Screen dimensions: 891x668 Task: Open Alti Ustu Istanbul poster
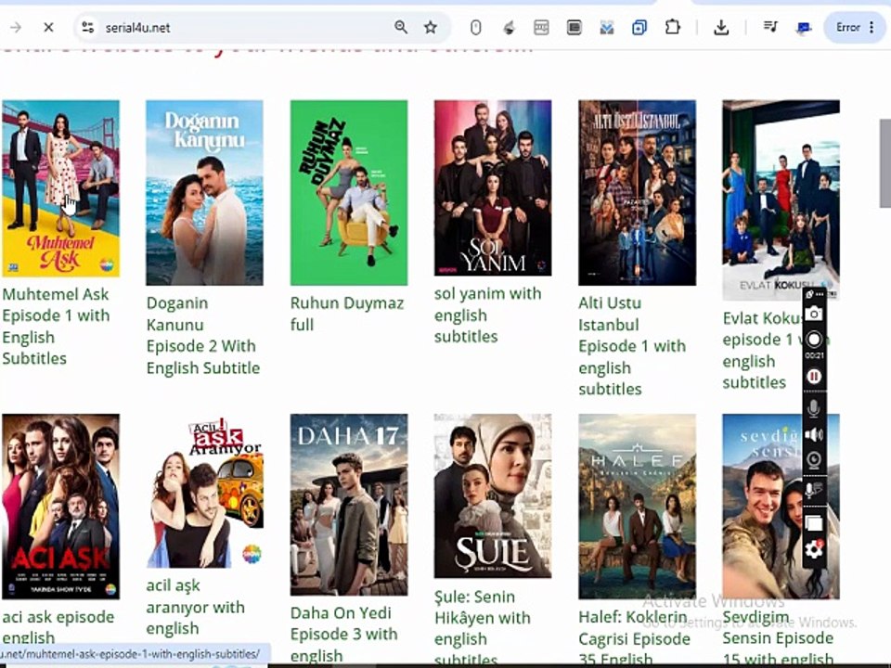tap(637, 193)
